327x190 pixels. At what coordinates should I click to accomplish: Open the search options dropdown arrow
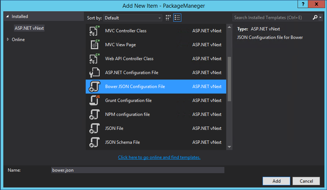320,18
